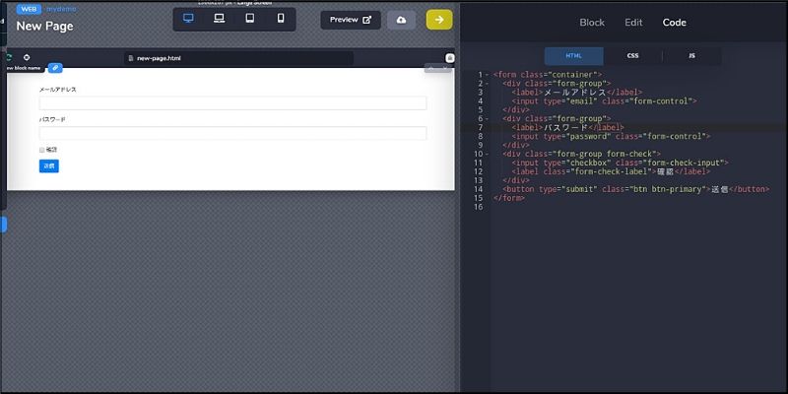This screenshot has height=394, width=788.
Task: Click the blue handle on the left edge
Action: (x=4, y=225)
